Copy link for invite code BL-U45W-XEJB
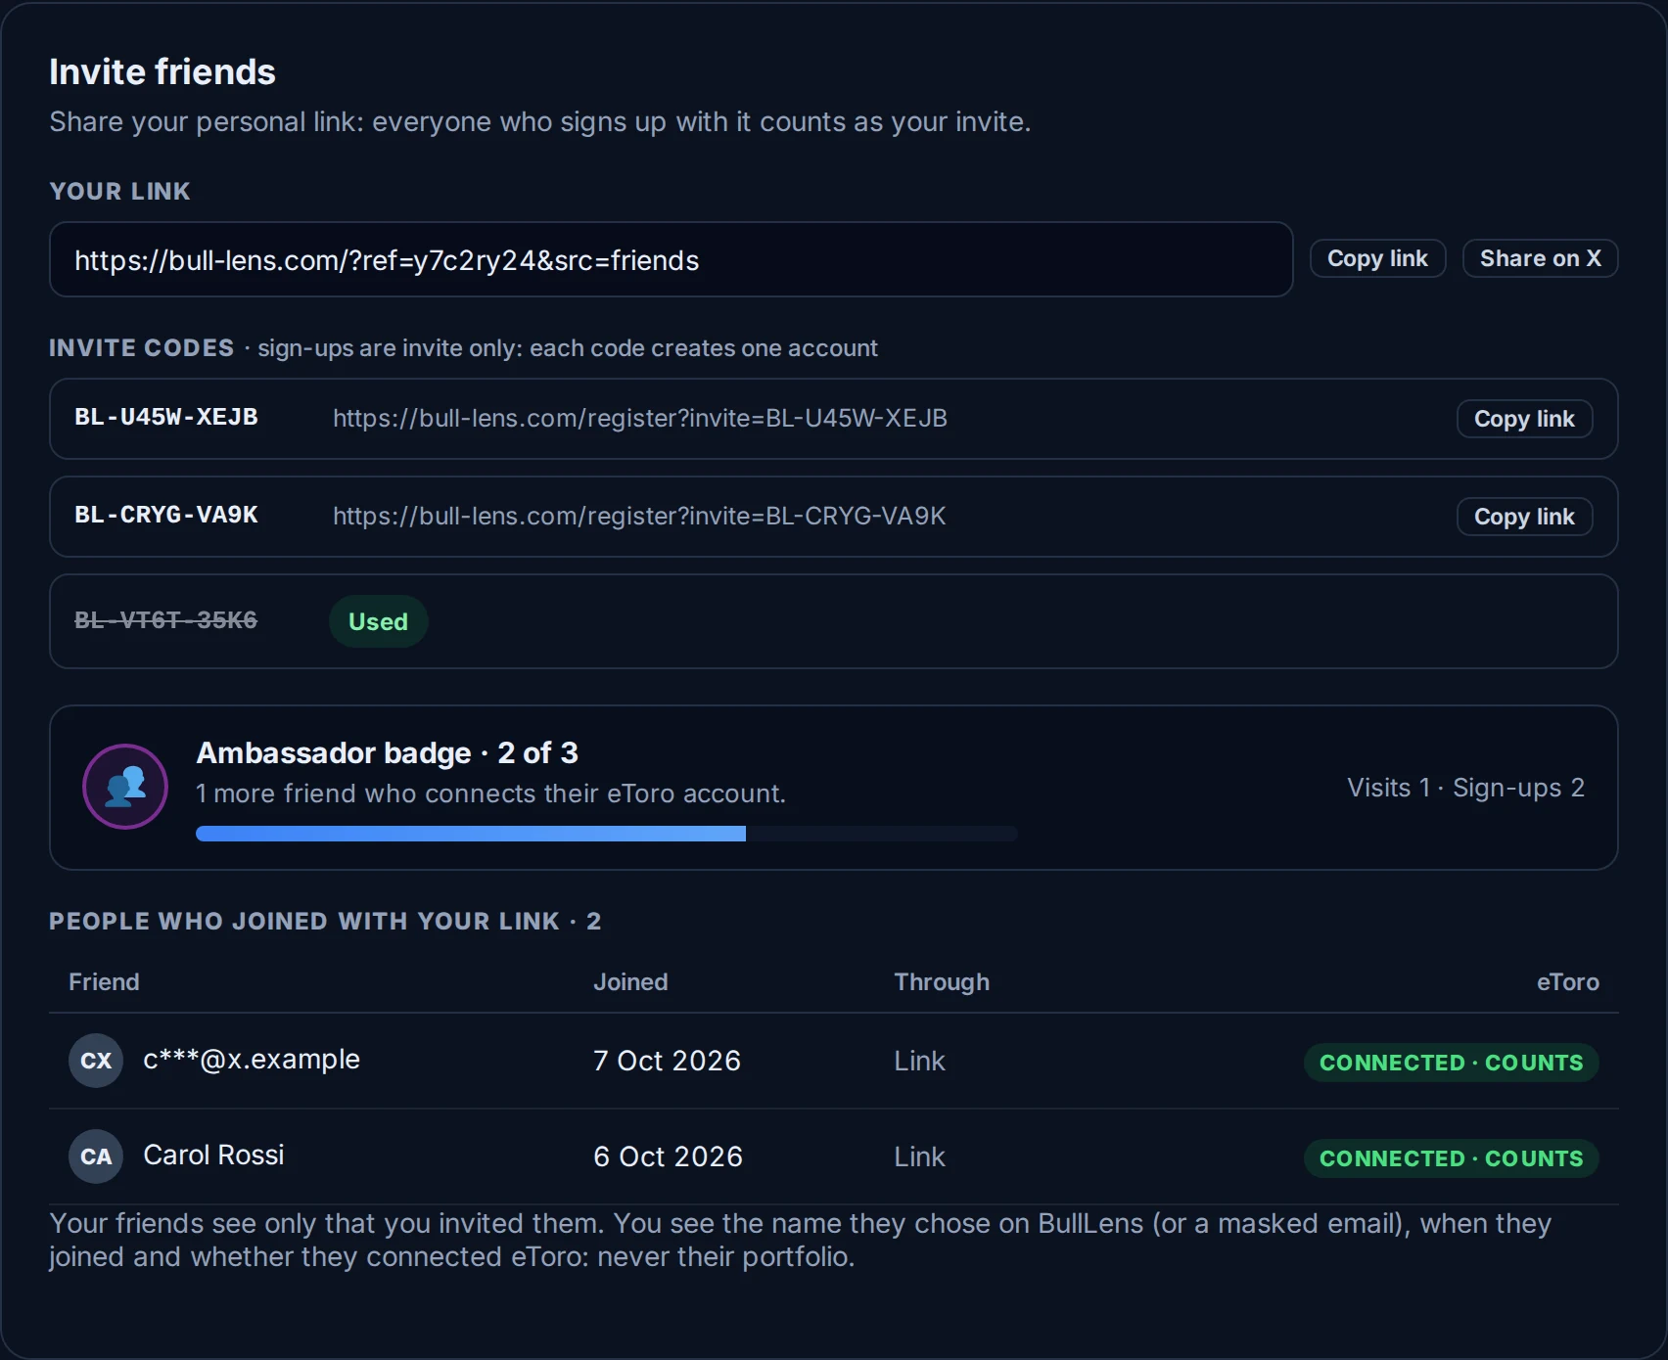This screenshot has width=1668, height=1360. click(1524, 419)
